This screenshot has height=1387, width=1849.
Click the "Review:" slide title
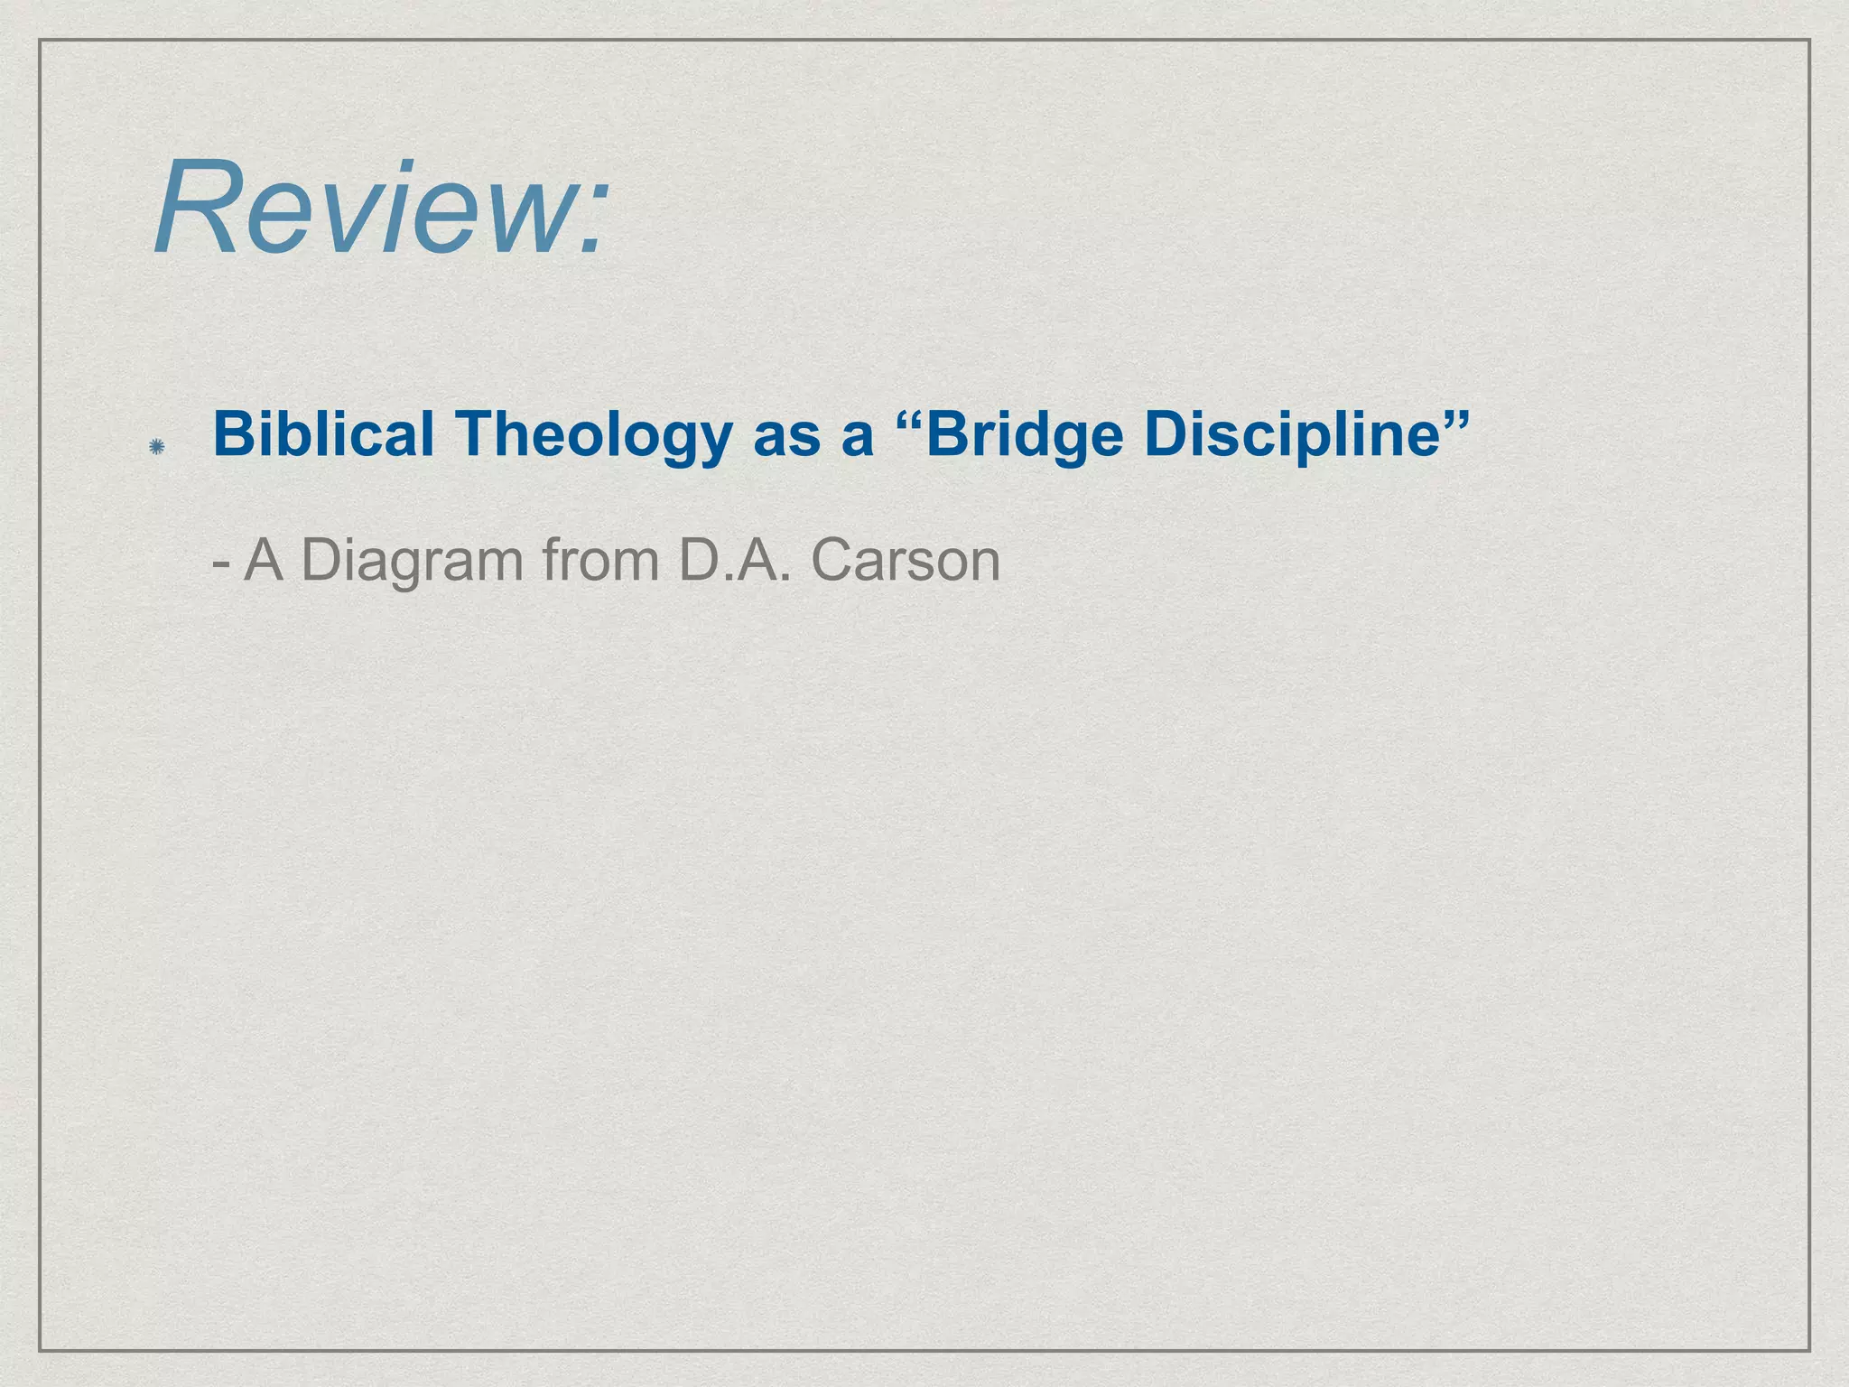point(379,209)
